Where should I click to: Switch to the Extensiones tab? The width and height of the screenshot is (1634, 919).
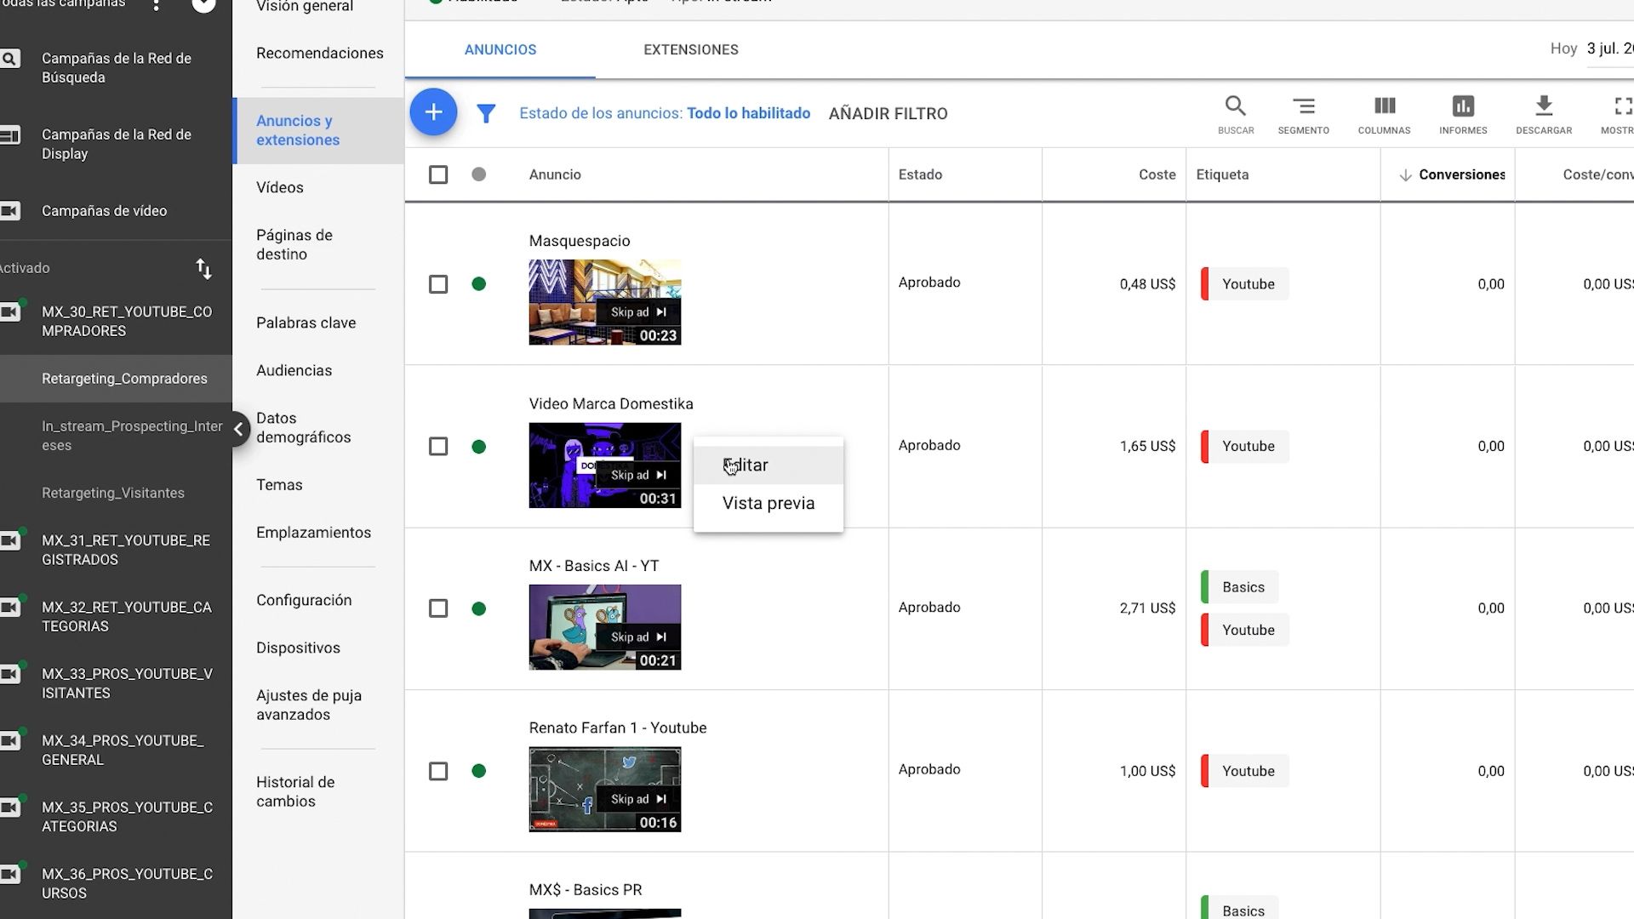coord(691,50)
